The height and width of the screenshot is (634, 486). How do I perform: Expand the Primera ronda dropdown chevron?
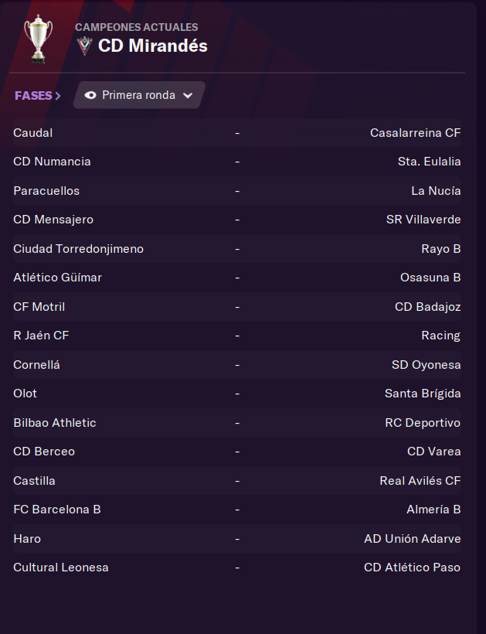tap(188, 95)
